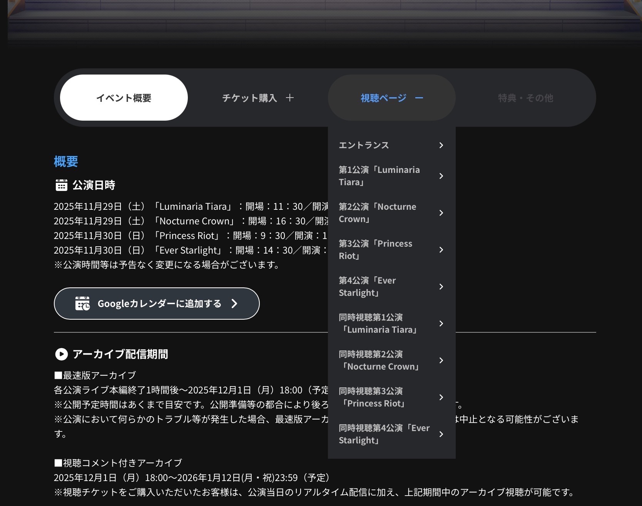Click the calendar icon beside 公演日時

click(61, 185)
